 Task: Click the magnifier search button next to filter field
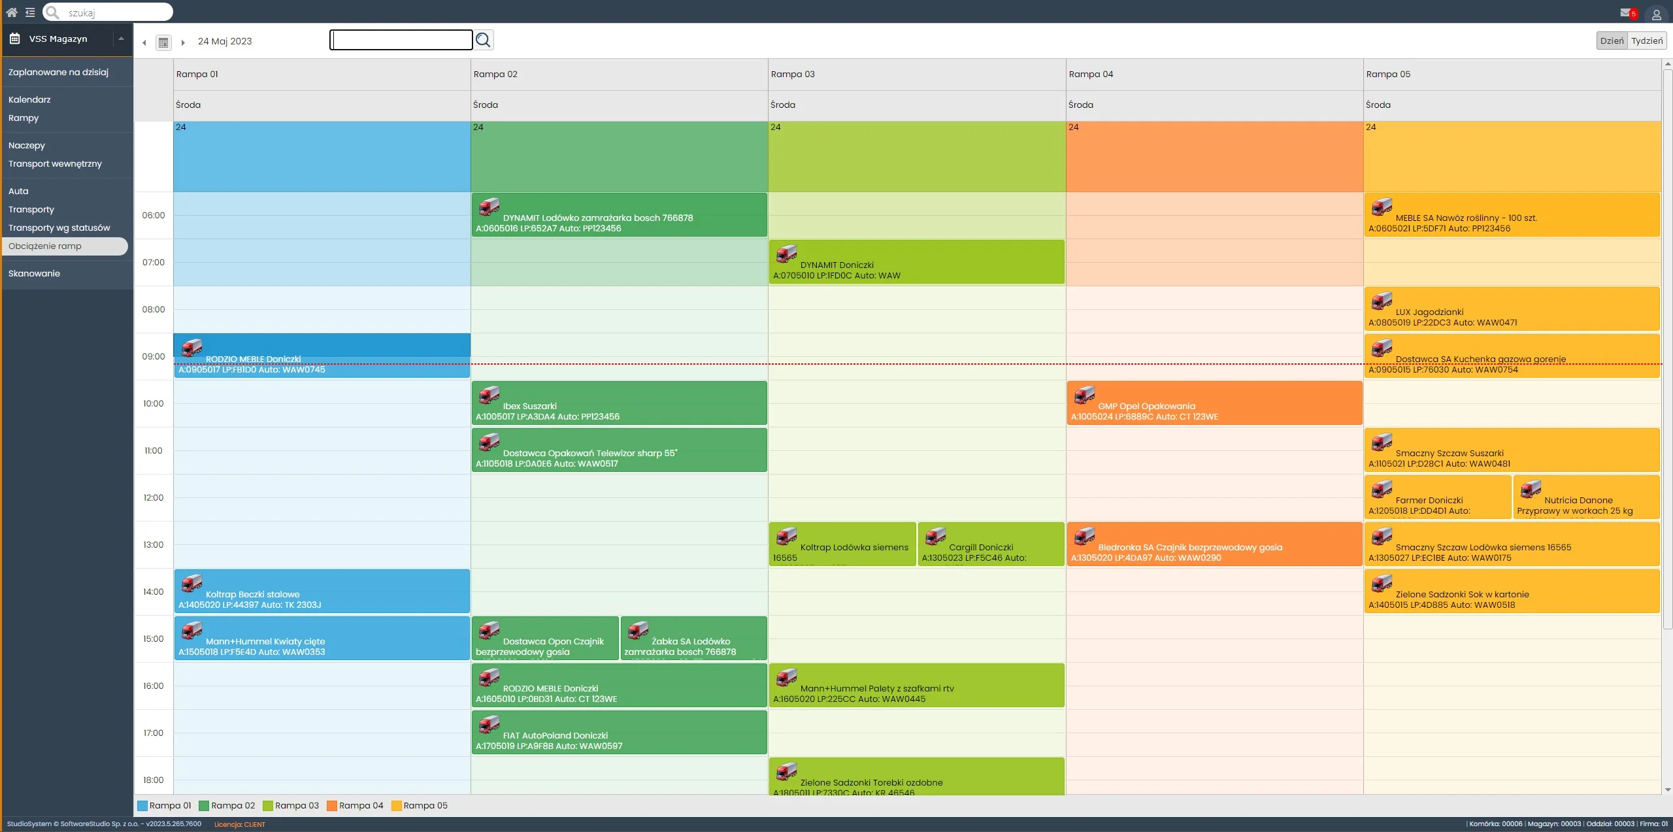click(x=483, y=41)
